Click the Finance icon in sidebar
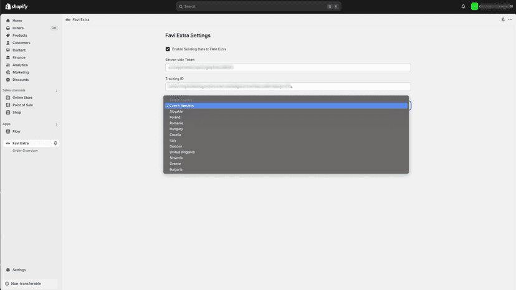The height and width of the screenshot is (290, 516). pyautogui.click(x=8, y=57)
